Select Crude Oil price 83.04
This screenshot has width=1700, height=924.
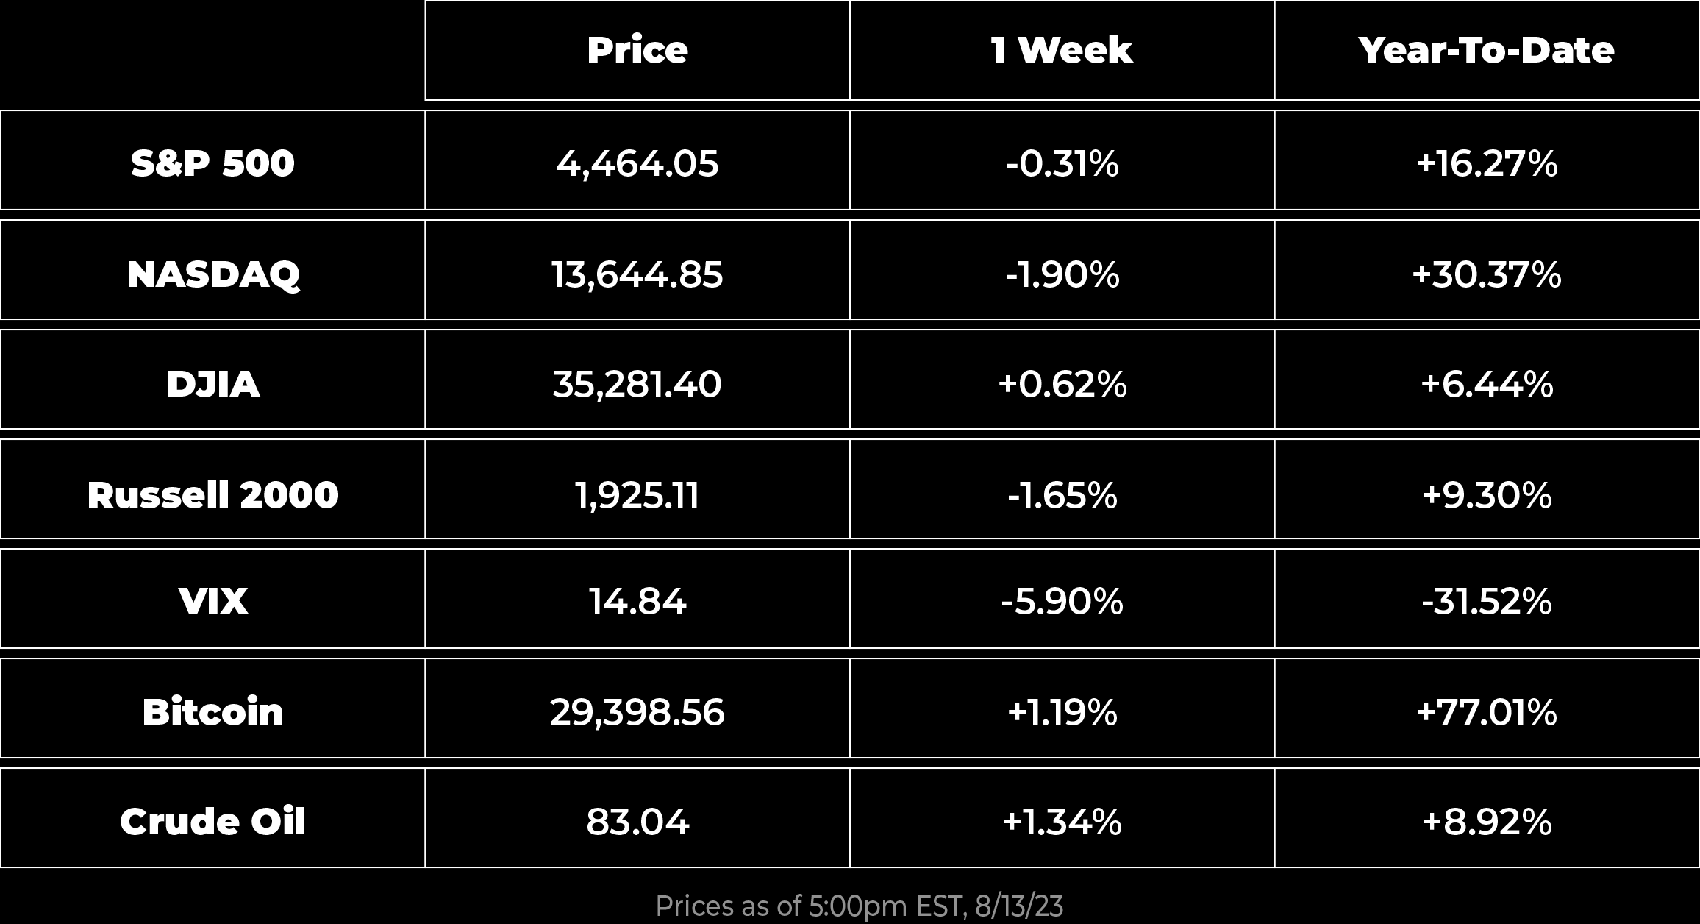click(x=637, y=821)
